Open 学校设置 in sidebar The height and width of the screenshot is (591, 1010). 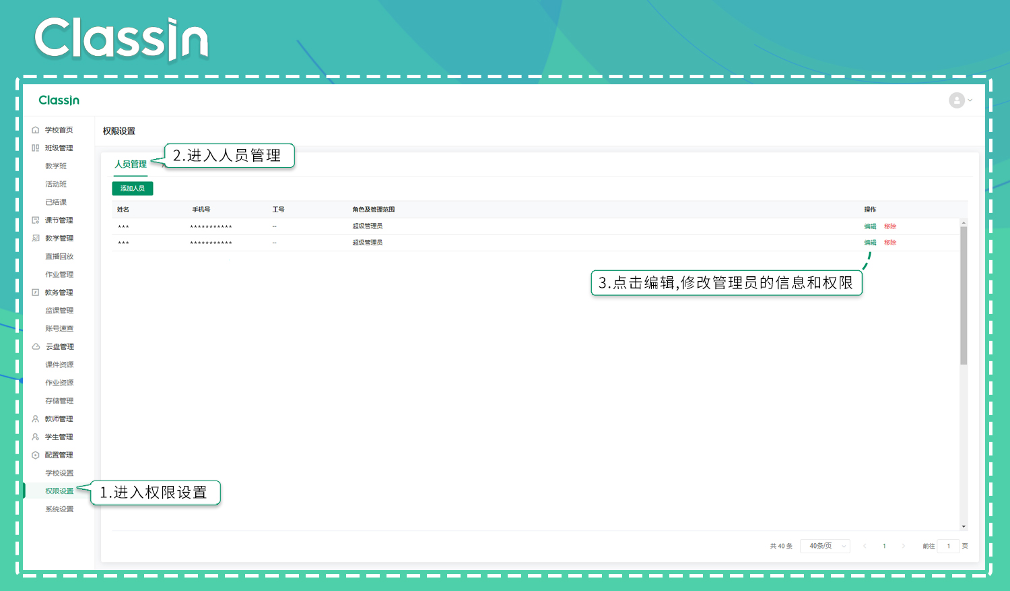pos(59,473)
